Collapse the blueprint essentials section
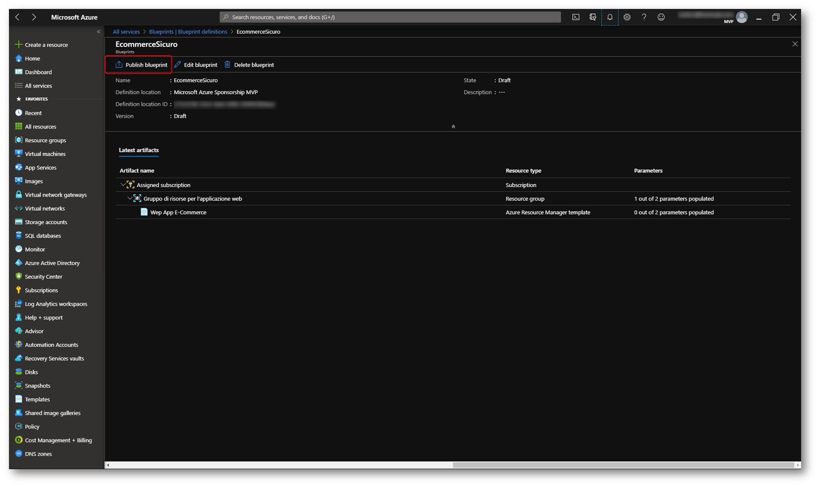 coord(453,126)
